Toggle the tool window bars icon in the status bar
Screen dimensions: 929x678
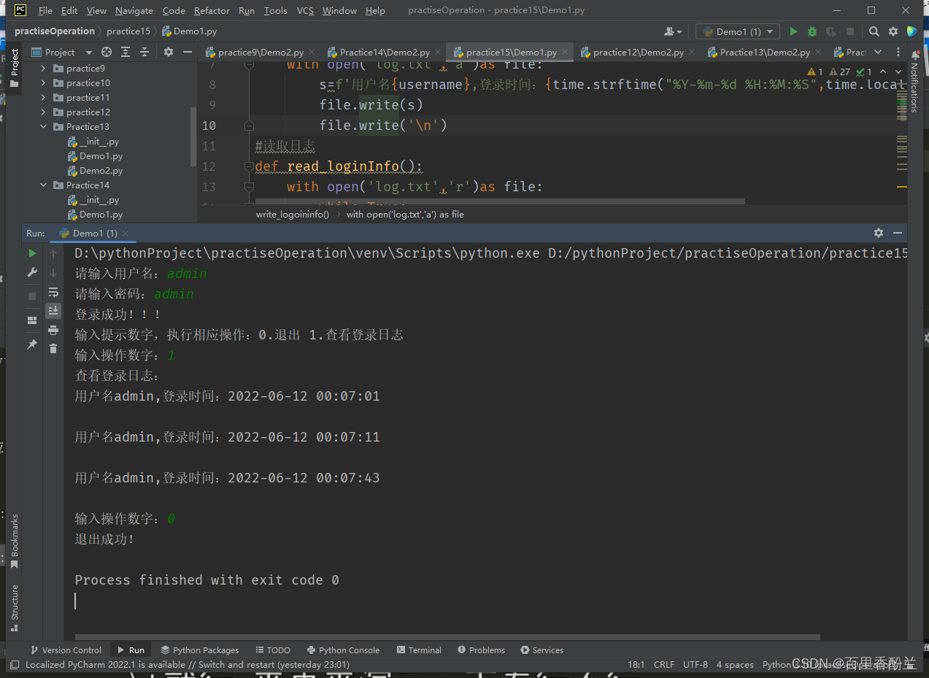(14, 665)
